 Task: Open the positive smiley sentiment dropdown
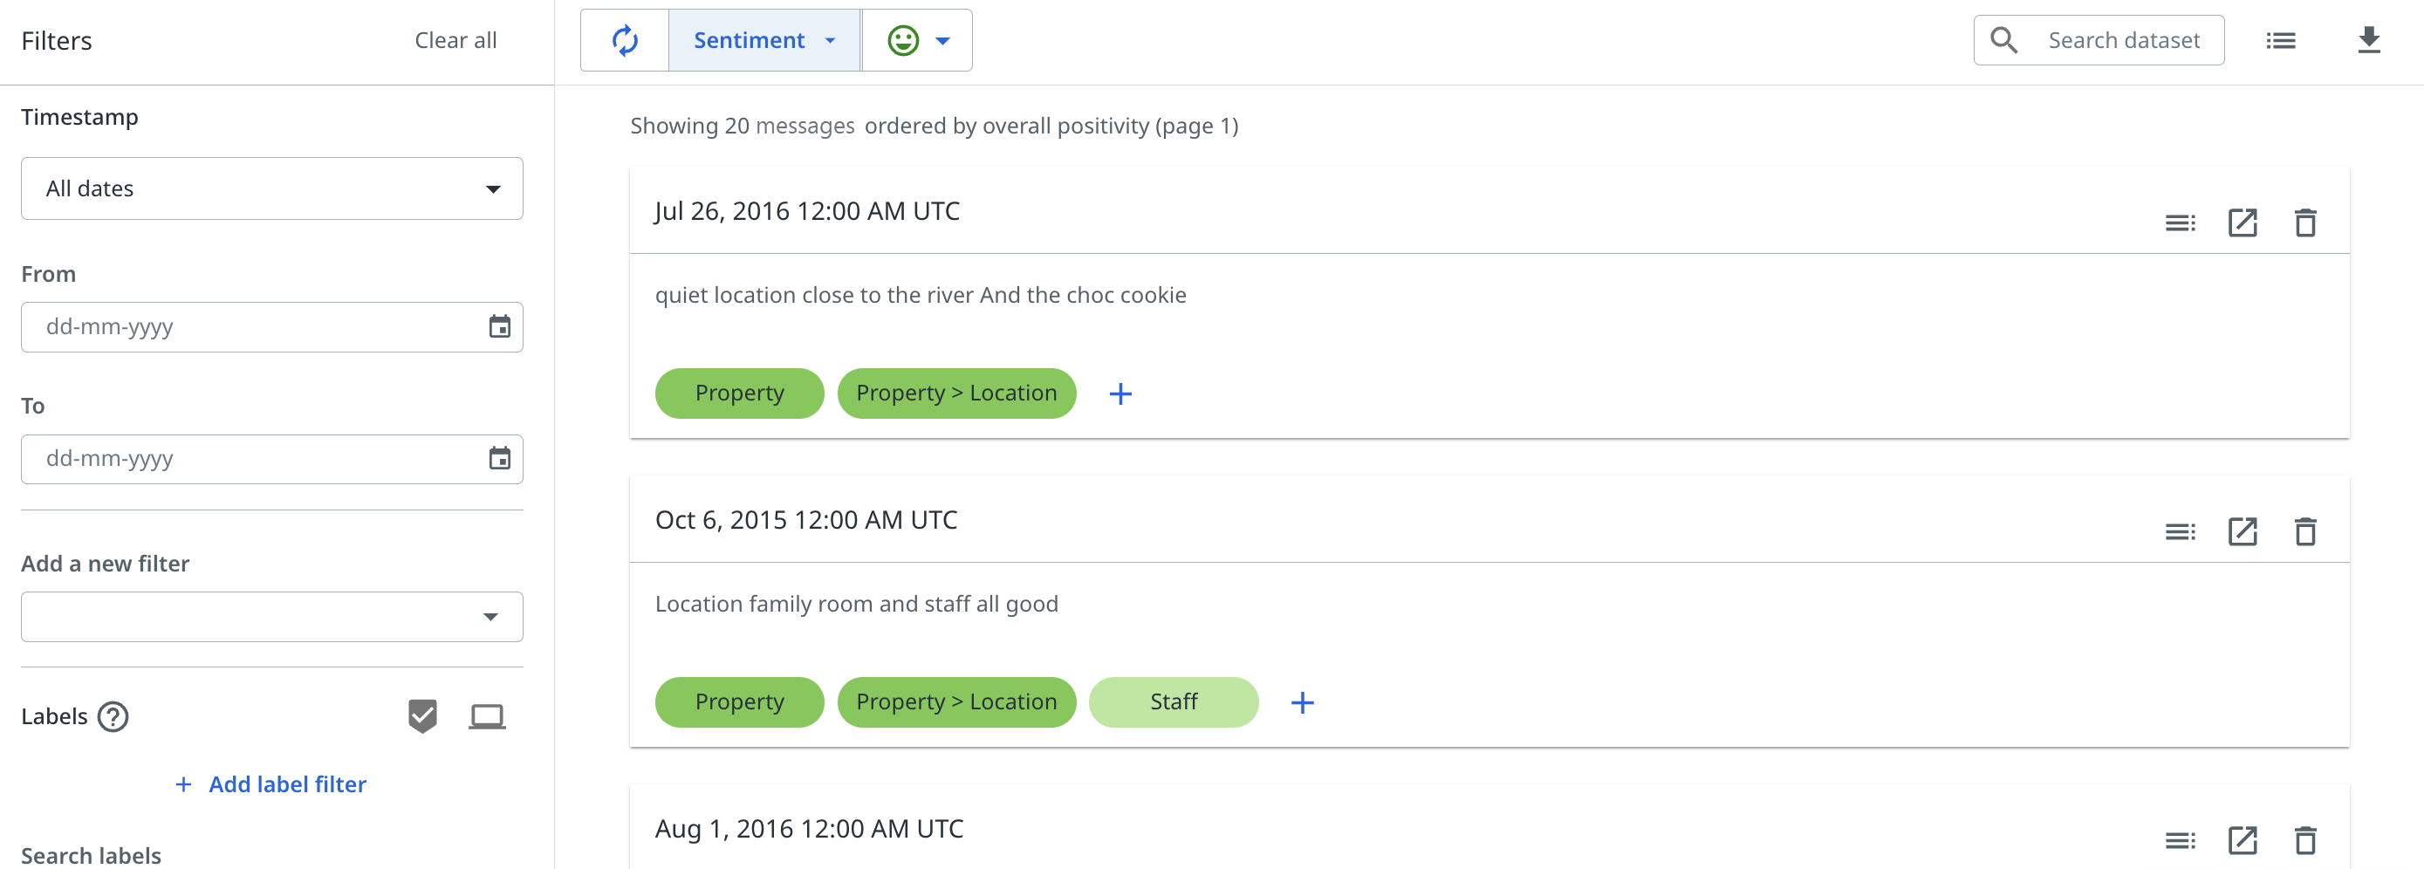[x=917, y=40]
